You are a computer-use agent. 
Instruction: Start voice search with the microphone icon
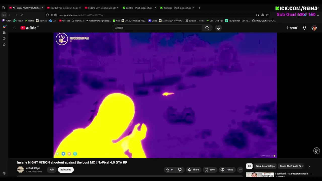click(218, 28)
